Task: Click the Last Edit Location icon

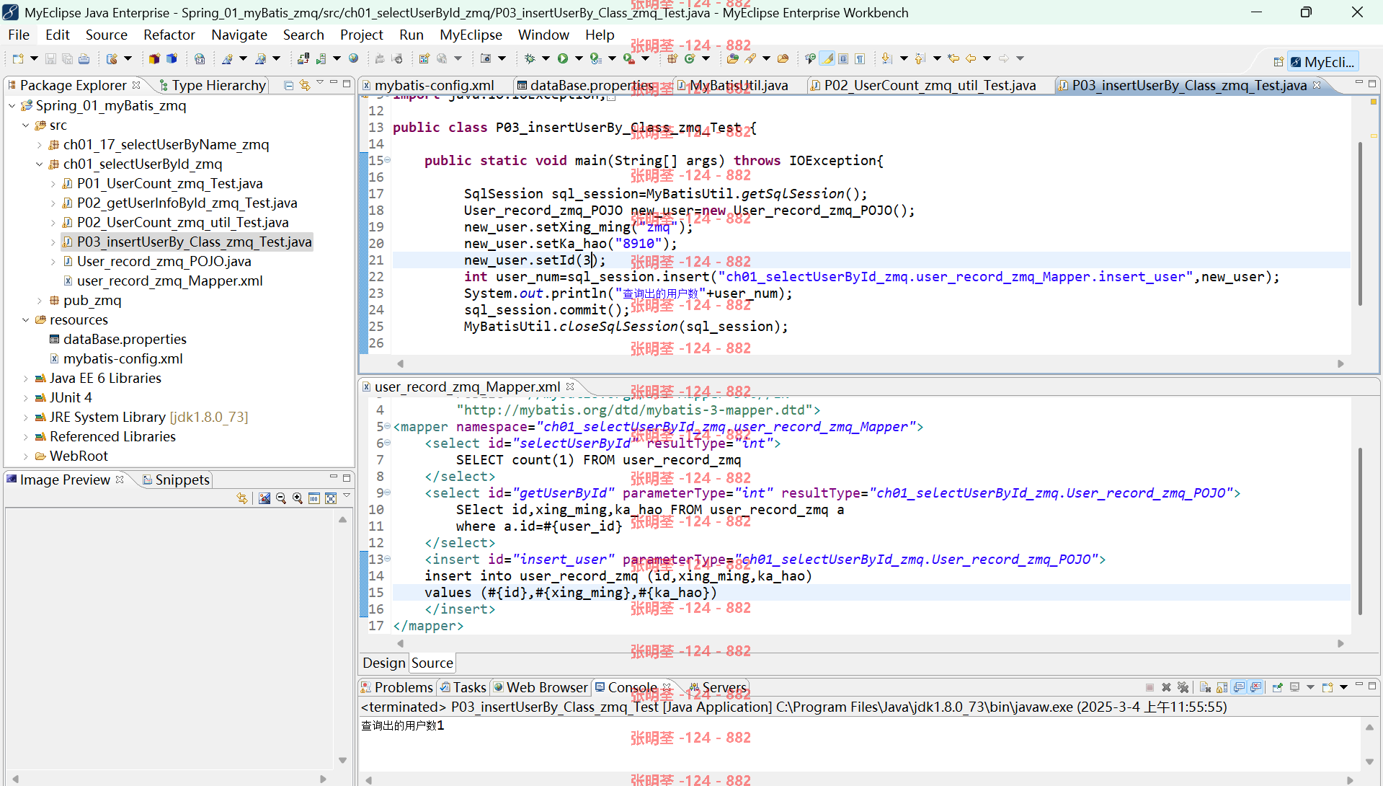Action: pyautogui.click(x=953, y=59)
